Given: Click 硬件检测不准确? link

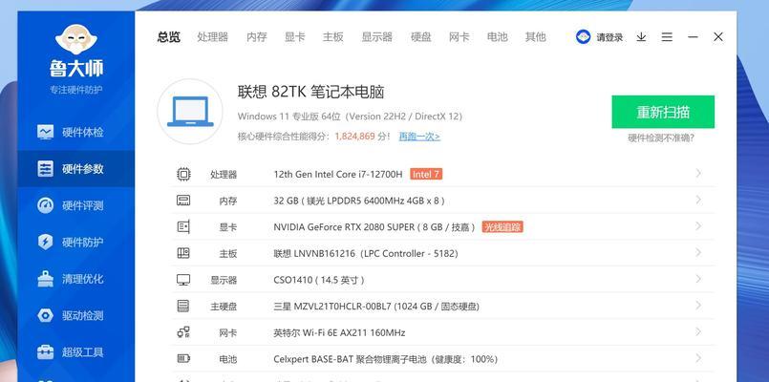Looking at the screenshot, I should click(661, 138).
